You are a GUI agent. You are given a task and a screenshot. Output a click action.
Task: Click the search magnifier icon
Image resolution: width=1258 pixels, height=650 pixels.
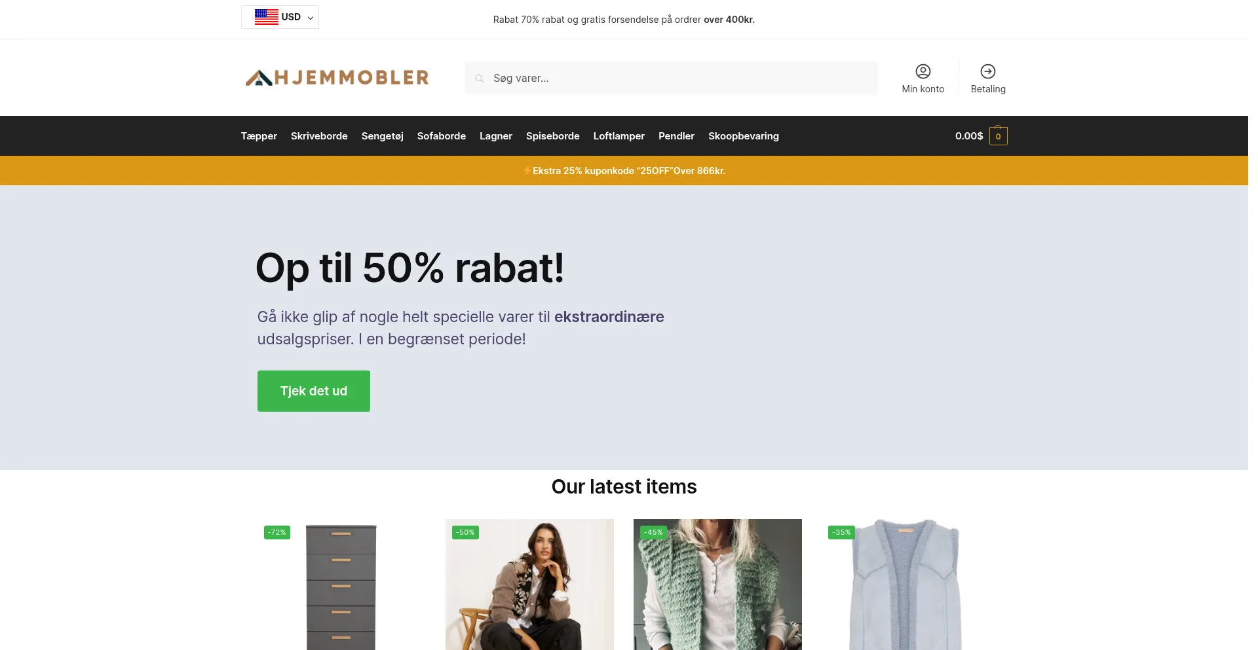tap(480, 79)
